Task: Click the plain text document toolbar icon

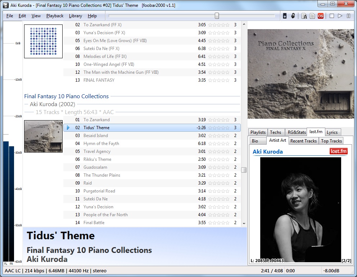Action: pos(312,16)
